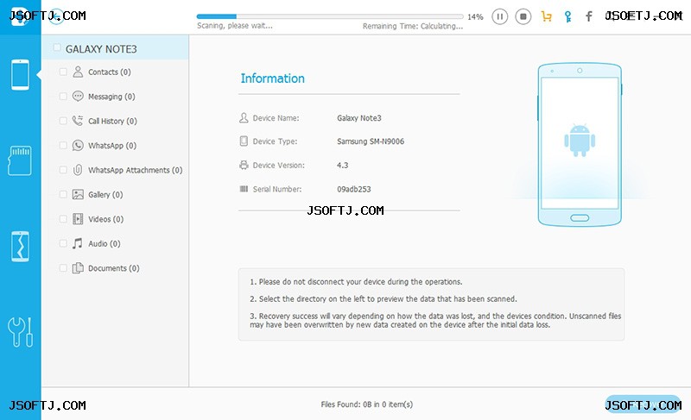Click the Audio music note icon
The width and height of the screenshot is (691, 420).
coord(78,243)
